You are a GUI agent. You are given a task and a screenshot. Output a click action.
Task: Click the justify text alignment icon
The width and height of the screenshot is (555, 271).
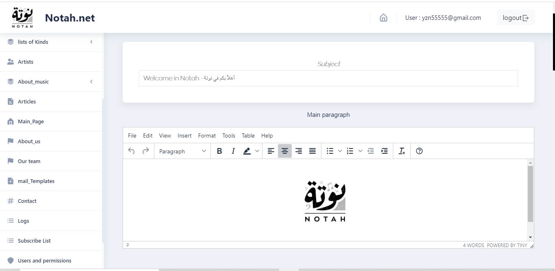312,151
